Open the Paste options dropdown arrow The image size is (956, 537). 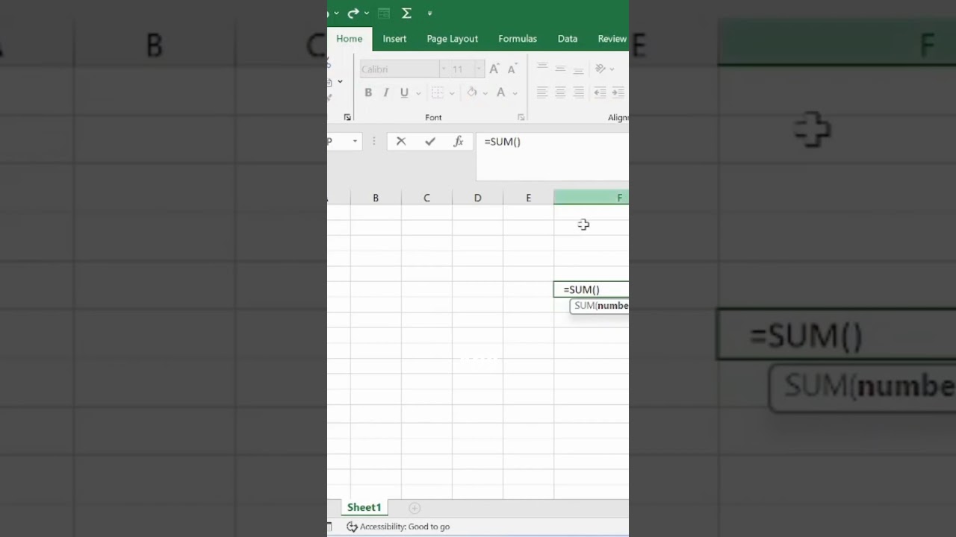340,81
